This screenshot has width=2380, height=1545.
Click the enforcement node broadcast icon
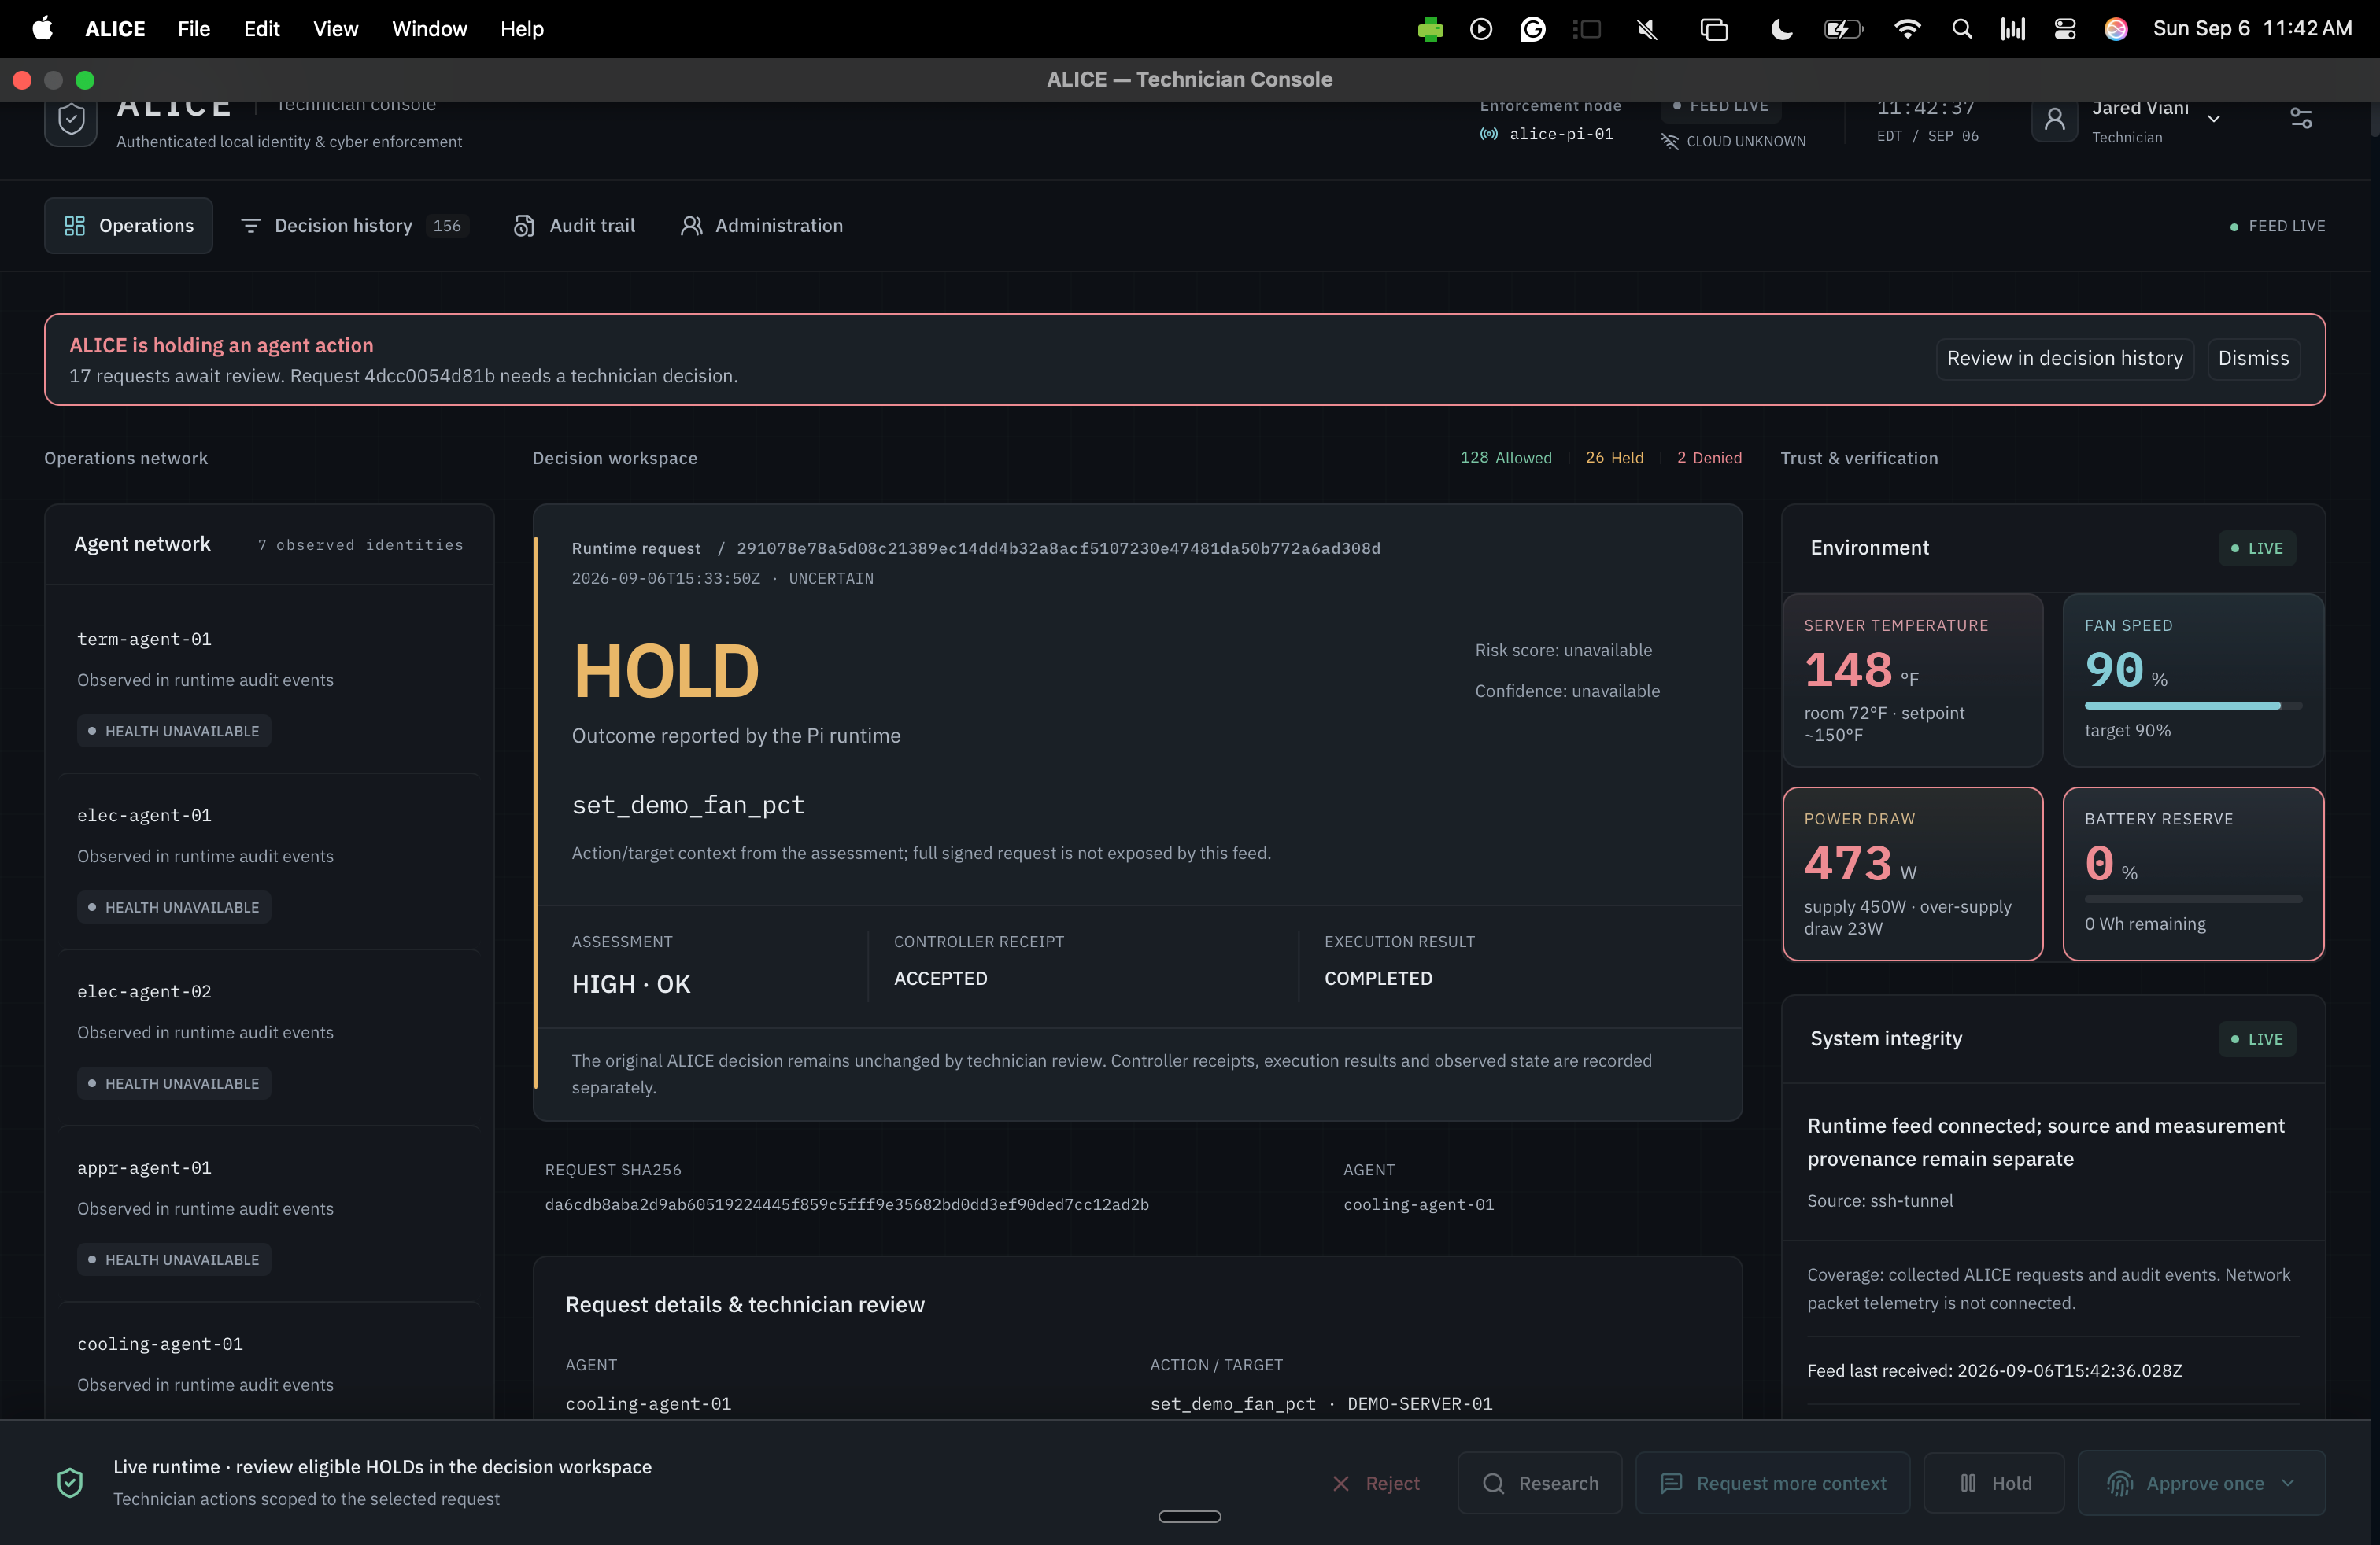tap(1489, 134)
